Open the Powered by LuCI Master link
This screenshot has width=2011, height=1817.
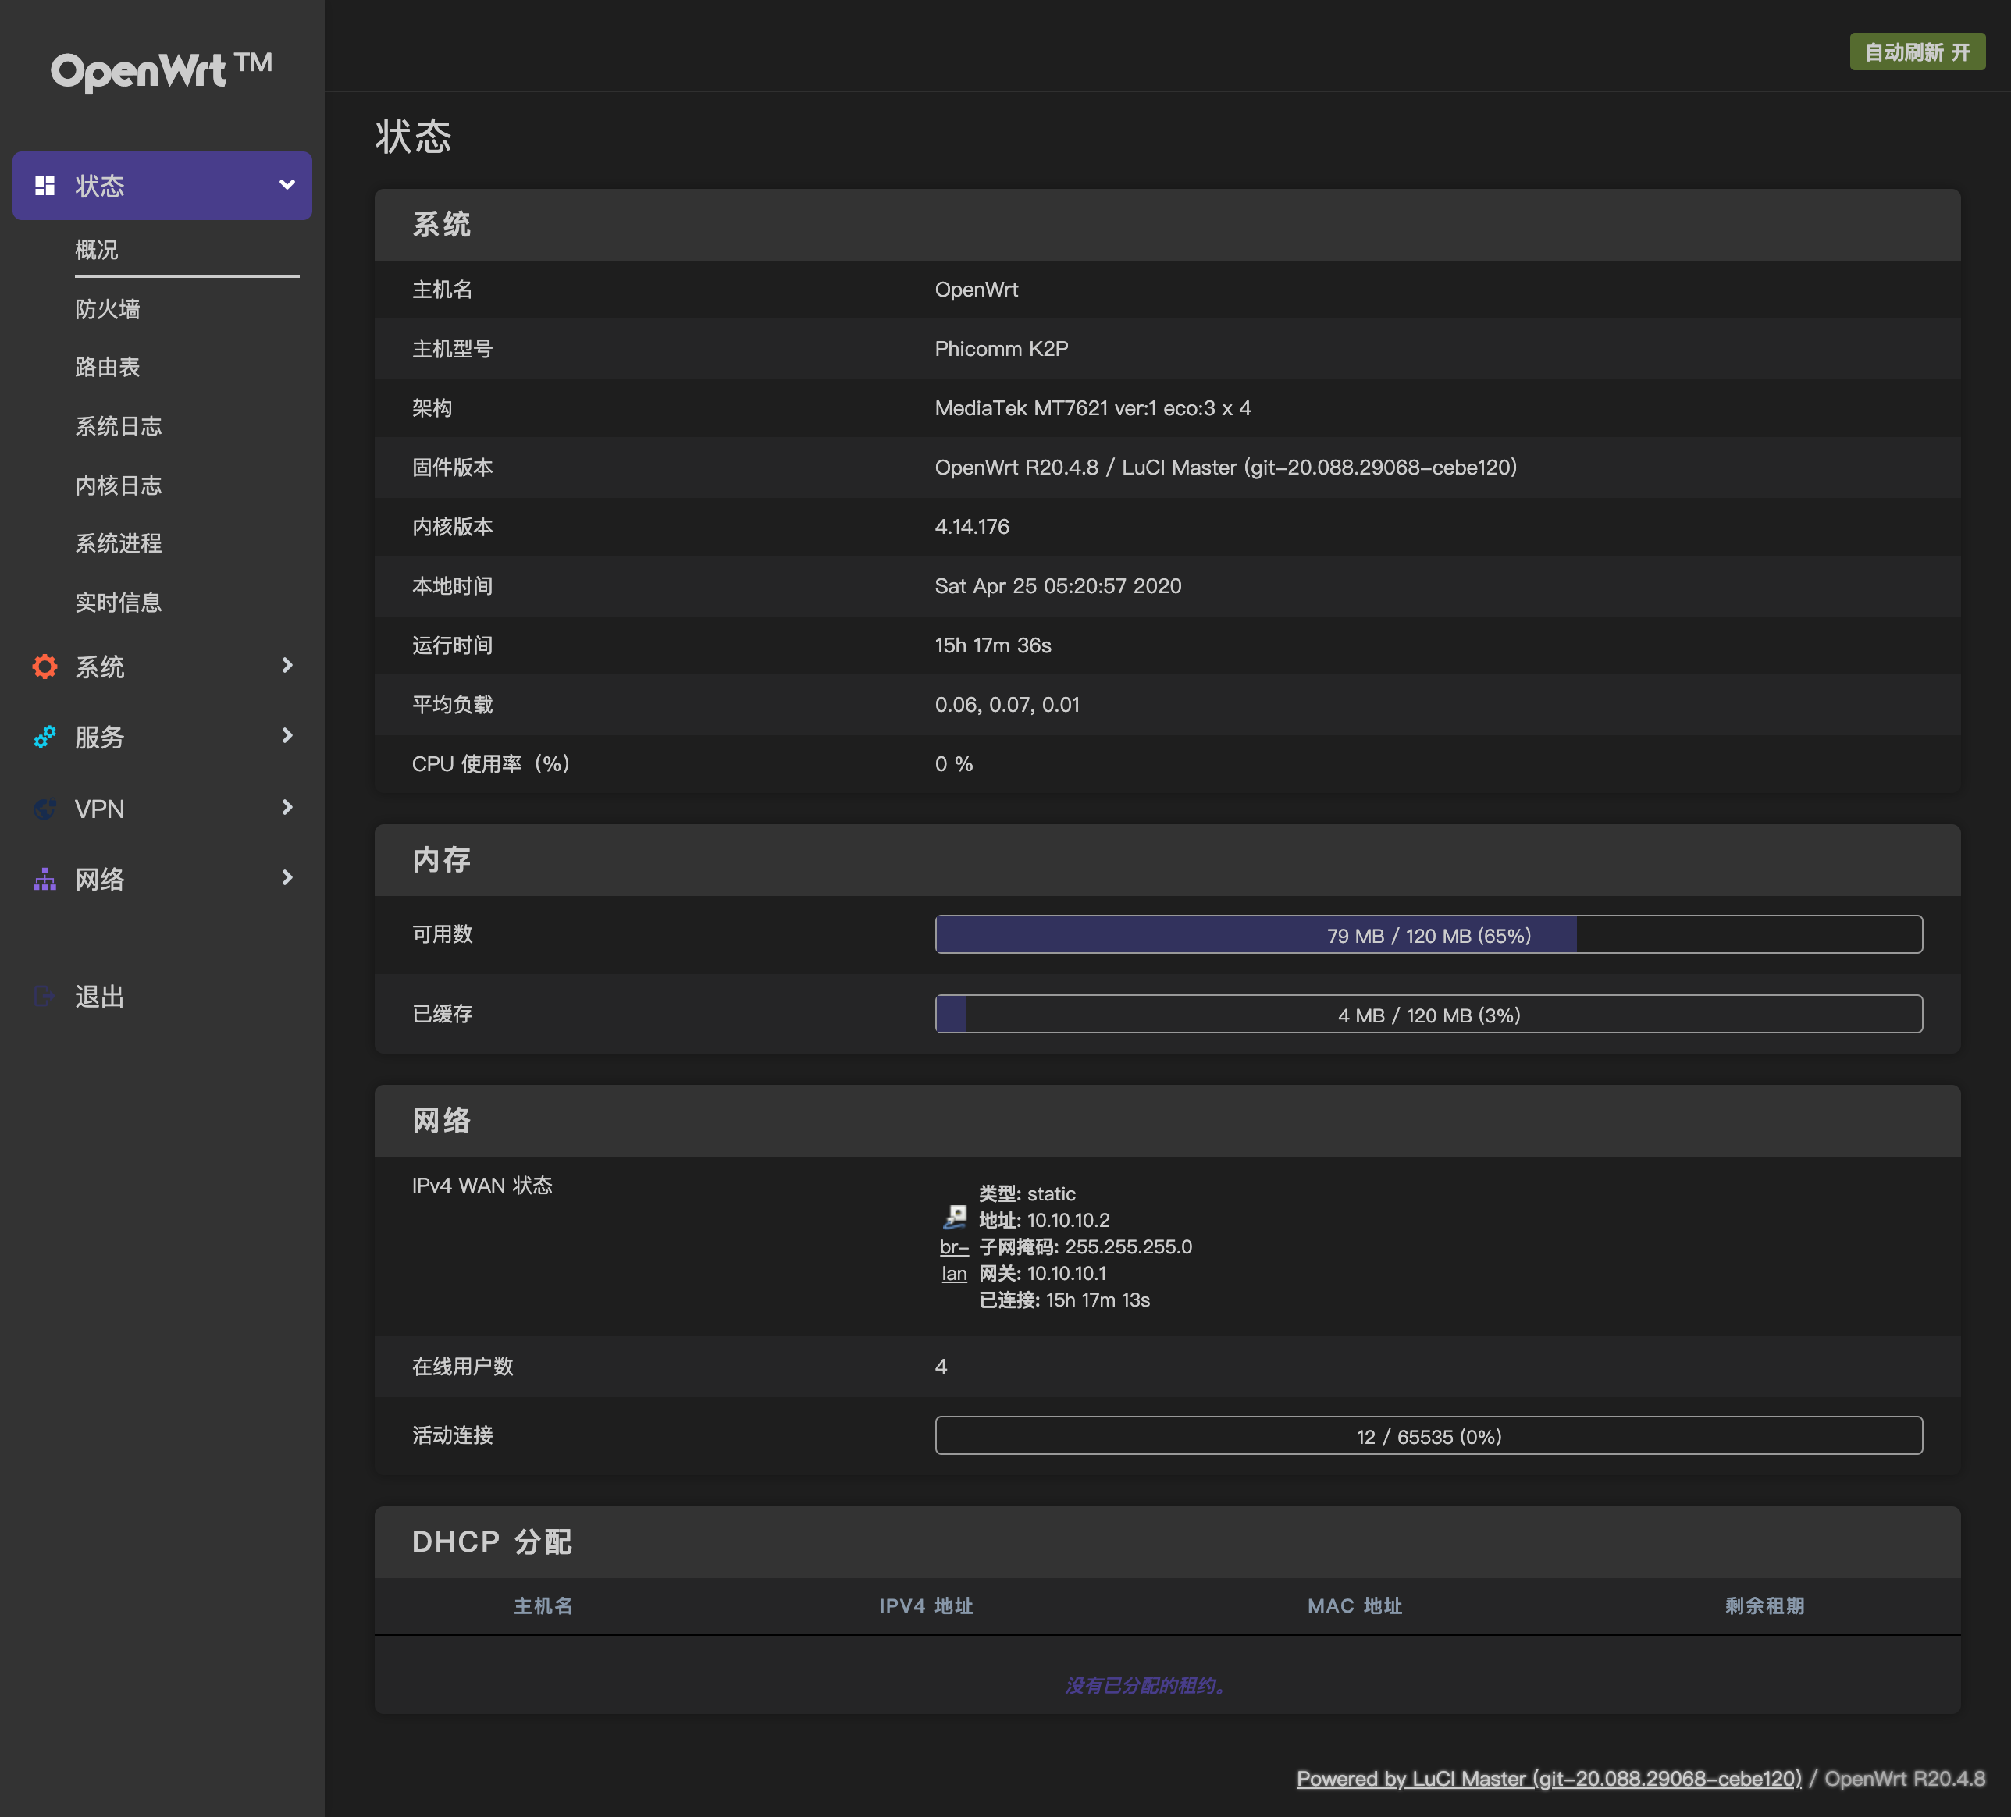tap(1548, 1778)
